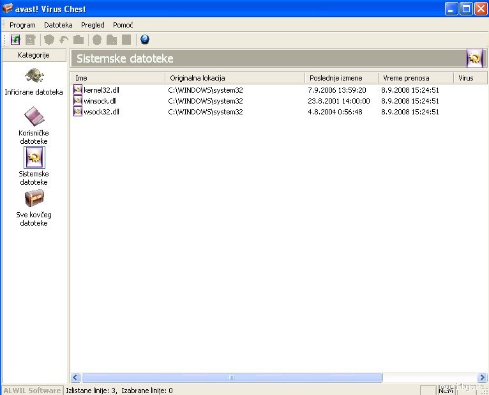Click the date 23.8.2001 14:00:00
This screenshot has height=395, width=489.
(339, 101)
